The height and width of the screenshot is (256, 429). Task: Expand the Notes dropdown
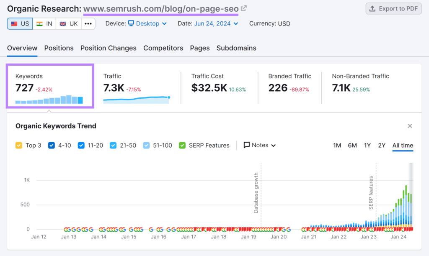pos(260,145)
